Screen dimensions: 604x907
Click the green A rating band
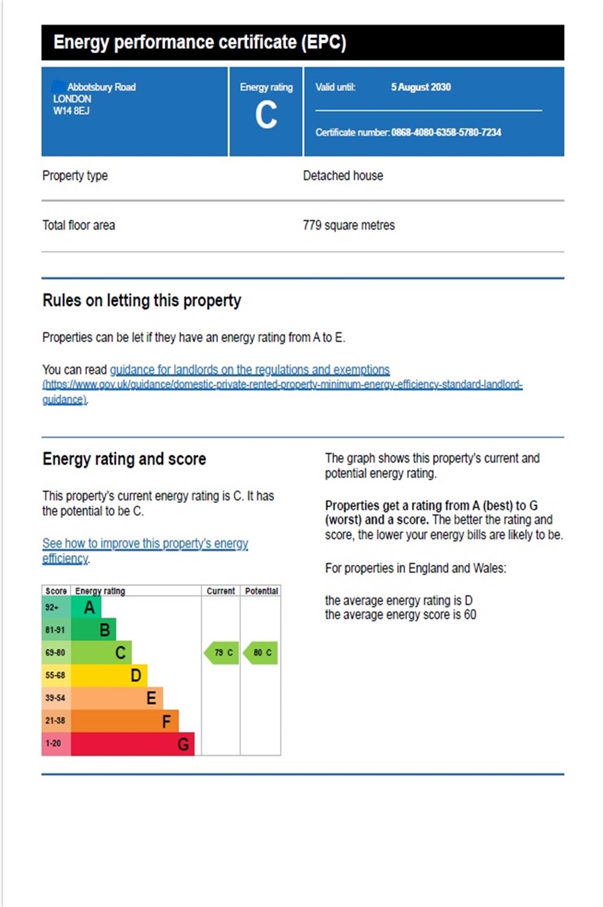tap(86, 608)
